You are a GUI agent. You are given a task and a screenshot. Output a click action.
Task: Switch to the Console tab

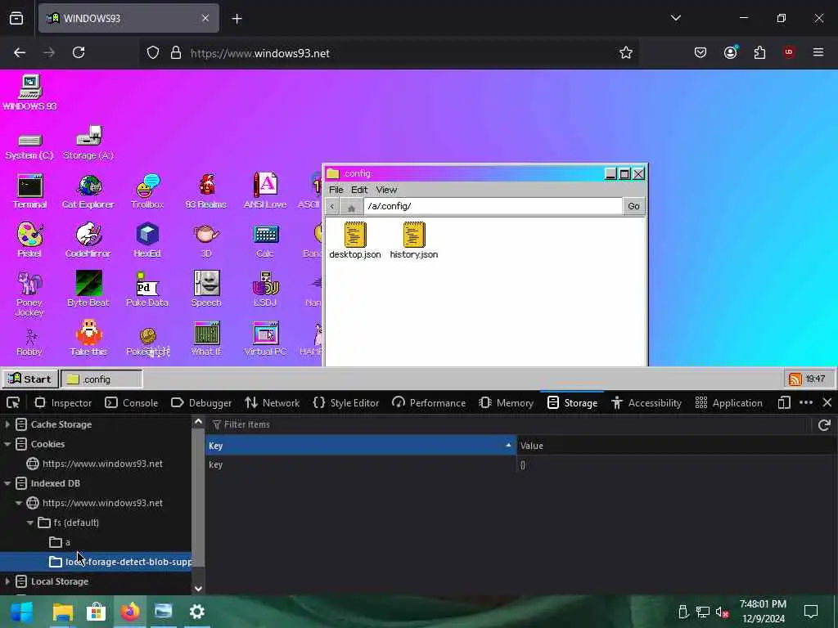coord(132,402)
